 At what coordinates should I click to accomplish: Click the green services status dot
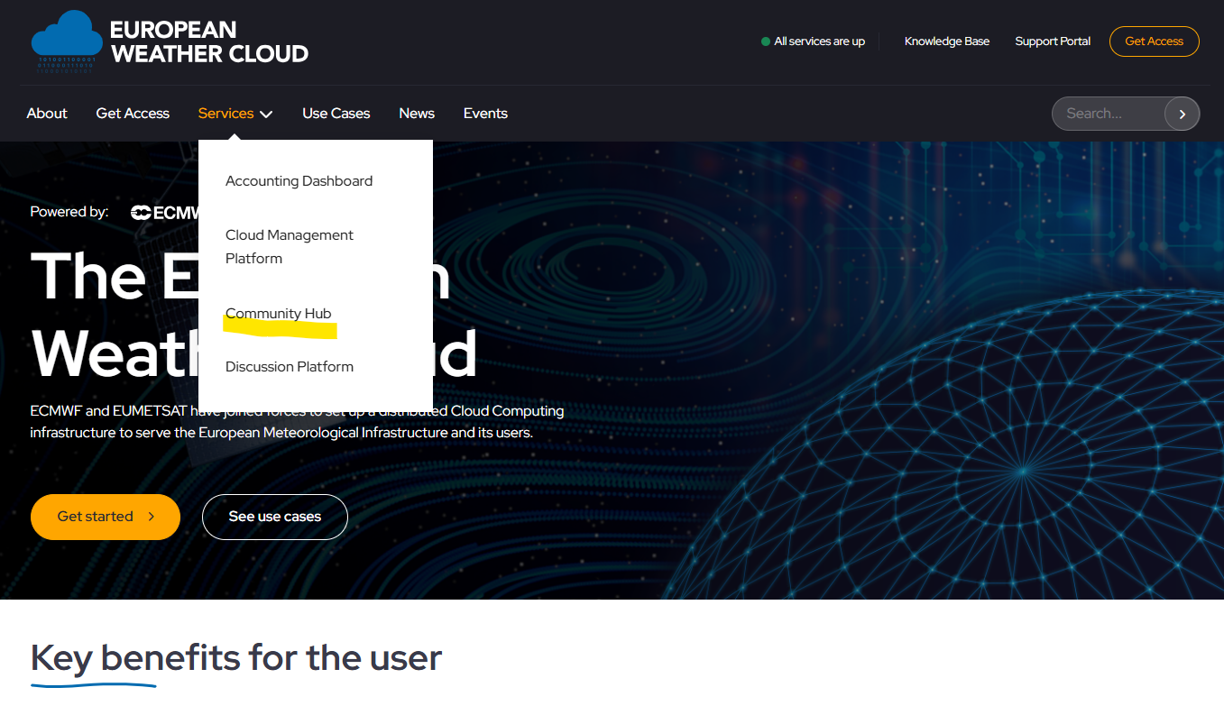coord(766,41)
